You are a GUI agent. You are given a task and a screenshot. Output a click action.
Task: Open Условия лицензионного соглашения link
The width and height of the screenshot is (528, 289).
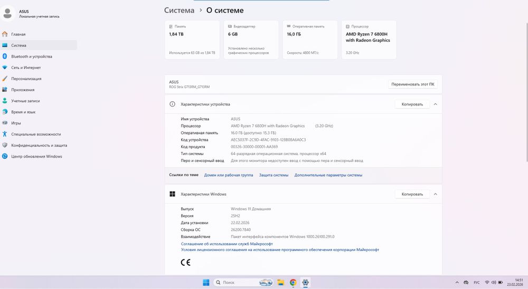click(280, 250)
